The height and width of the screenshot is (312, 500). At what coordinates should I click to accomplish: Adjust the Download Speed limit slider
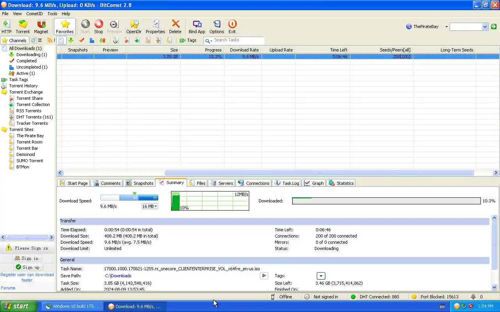coord(129,198)
